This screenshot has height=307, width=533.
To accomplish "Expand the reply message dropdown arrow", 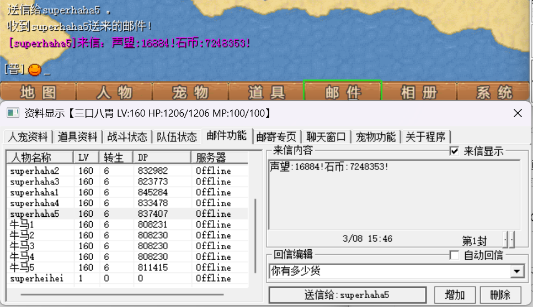I will [x=517, y=271].
